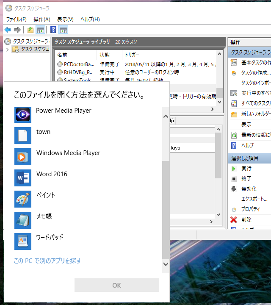Click the details pane scroll-up arrow

click(x=218, y=129)
